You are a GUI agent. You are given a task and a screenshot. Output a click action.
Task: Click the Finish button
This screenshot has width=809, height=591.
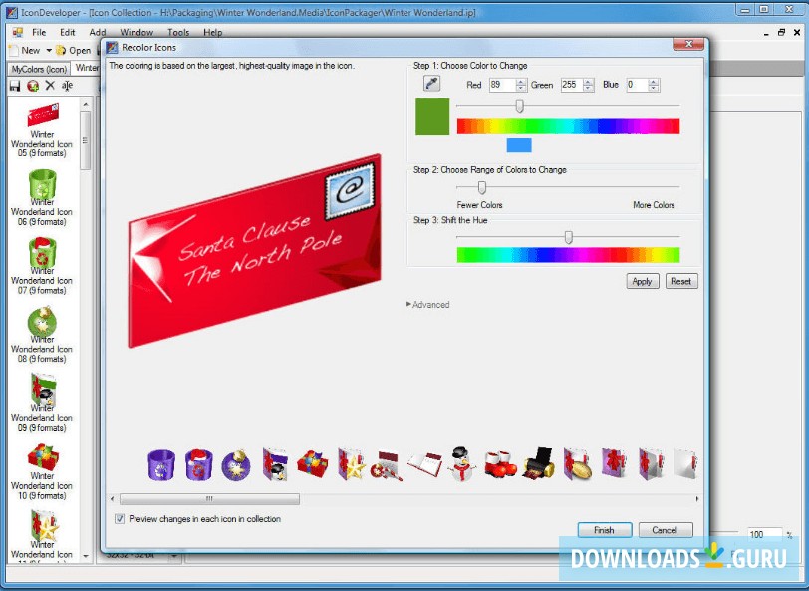(604, 529)
